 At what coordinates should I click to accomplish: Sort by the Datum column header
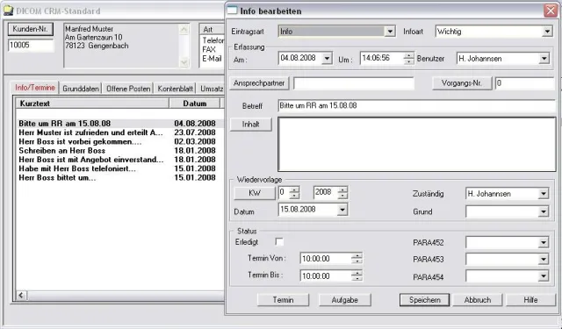point(195,104)
